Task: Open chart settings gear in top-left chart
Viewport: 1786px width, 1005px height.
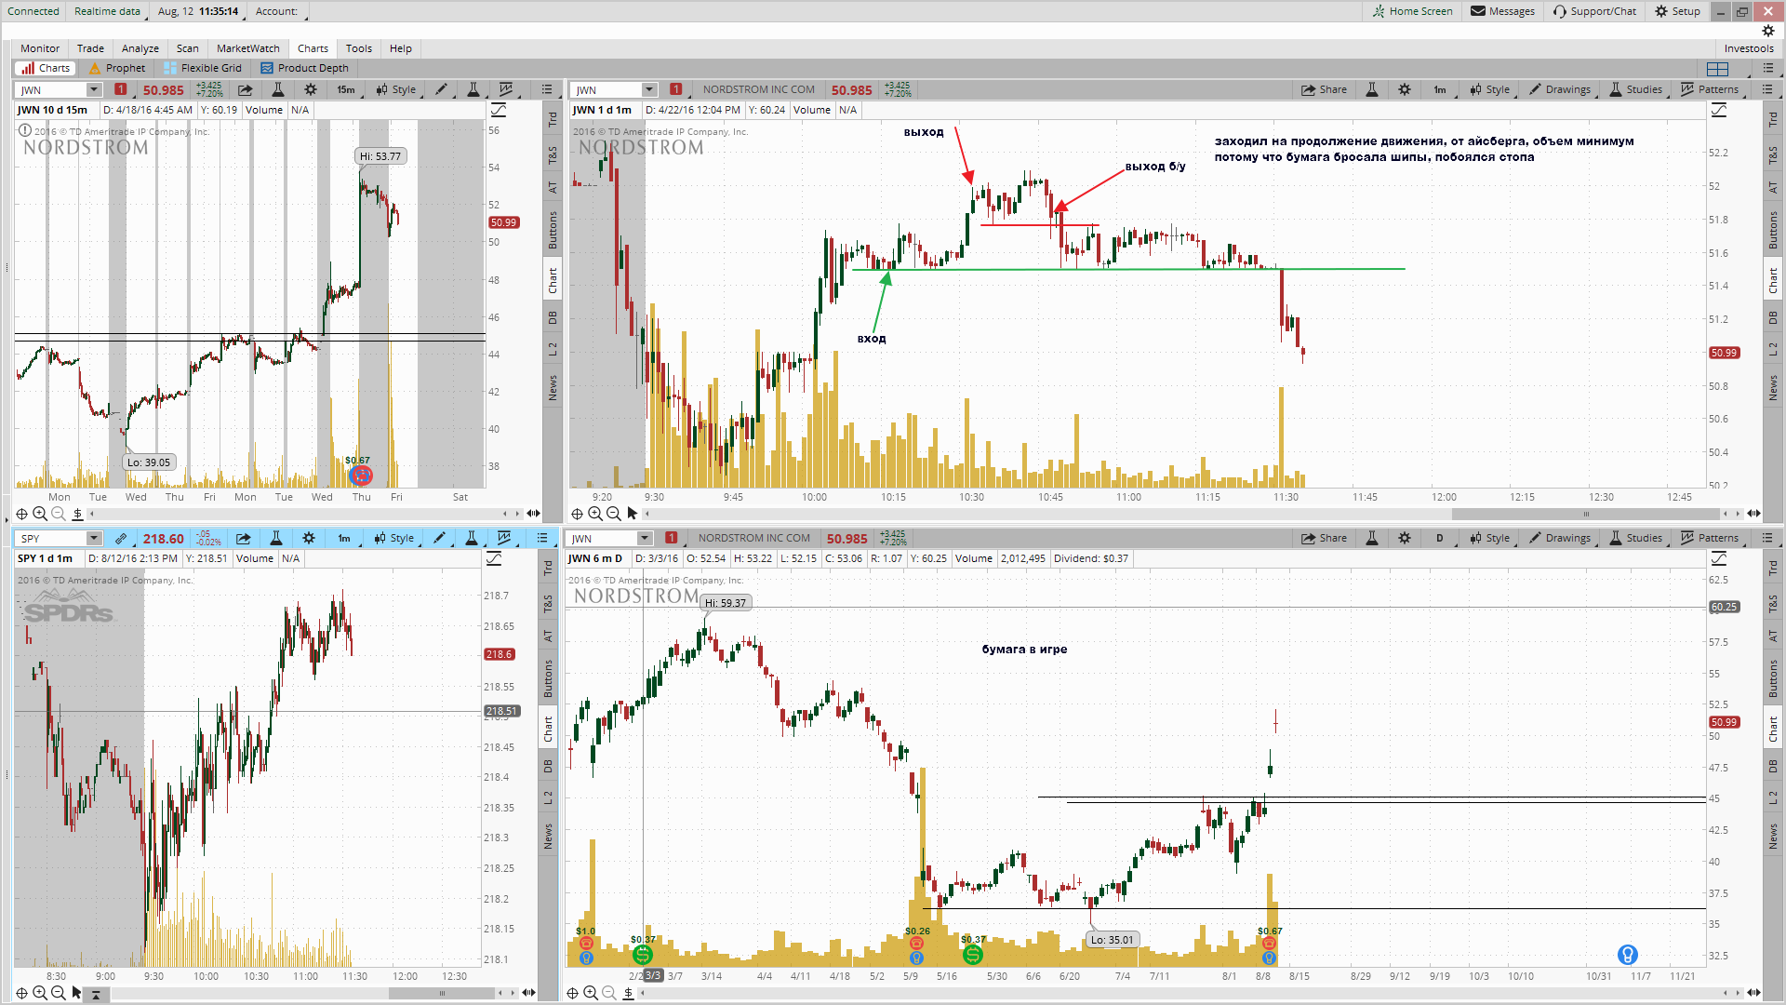Action: 311,89
